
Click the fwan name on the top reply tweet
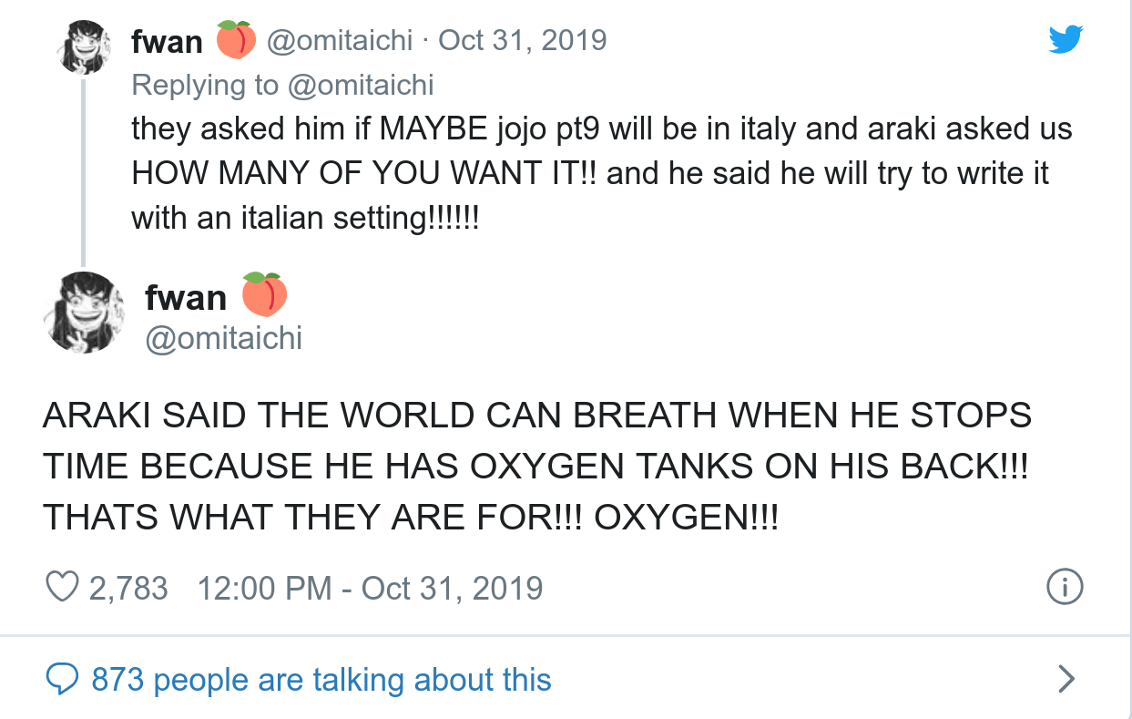[x=167, y=42]
